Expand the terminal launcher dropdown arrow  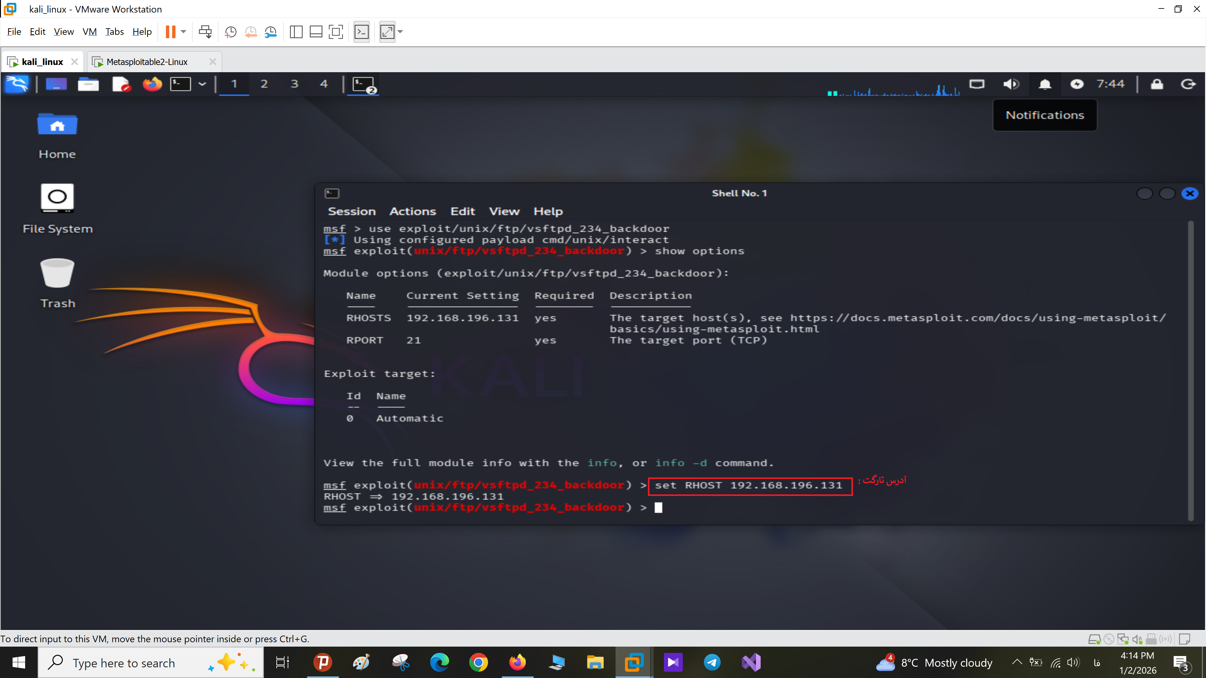202,84
